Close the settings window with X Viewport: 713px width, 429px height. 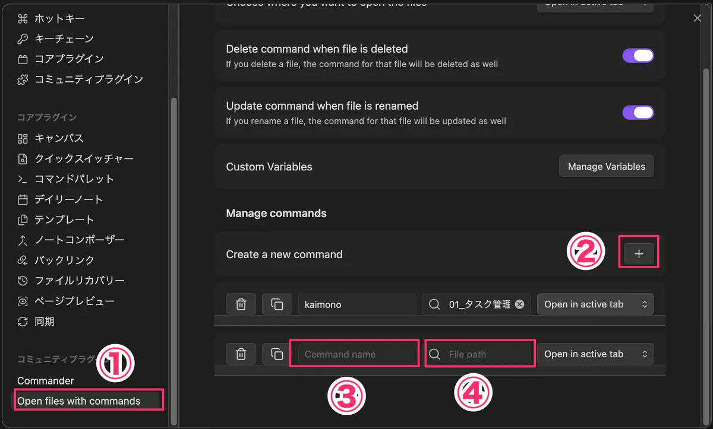pyautogui.click(x=698, y=18)
